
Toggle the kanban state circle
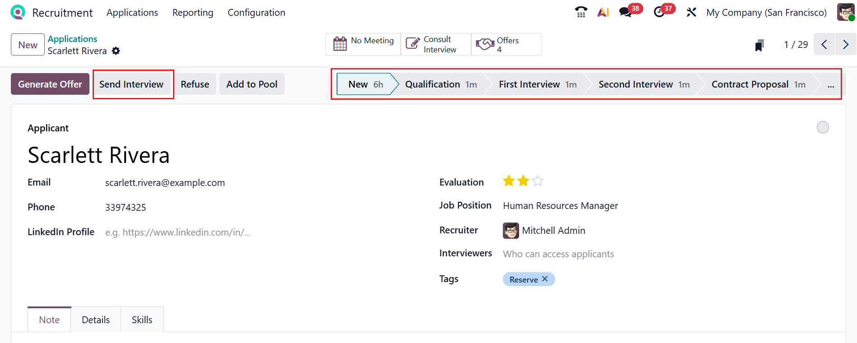823,128
